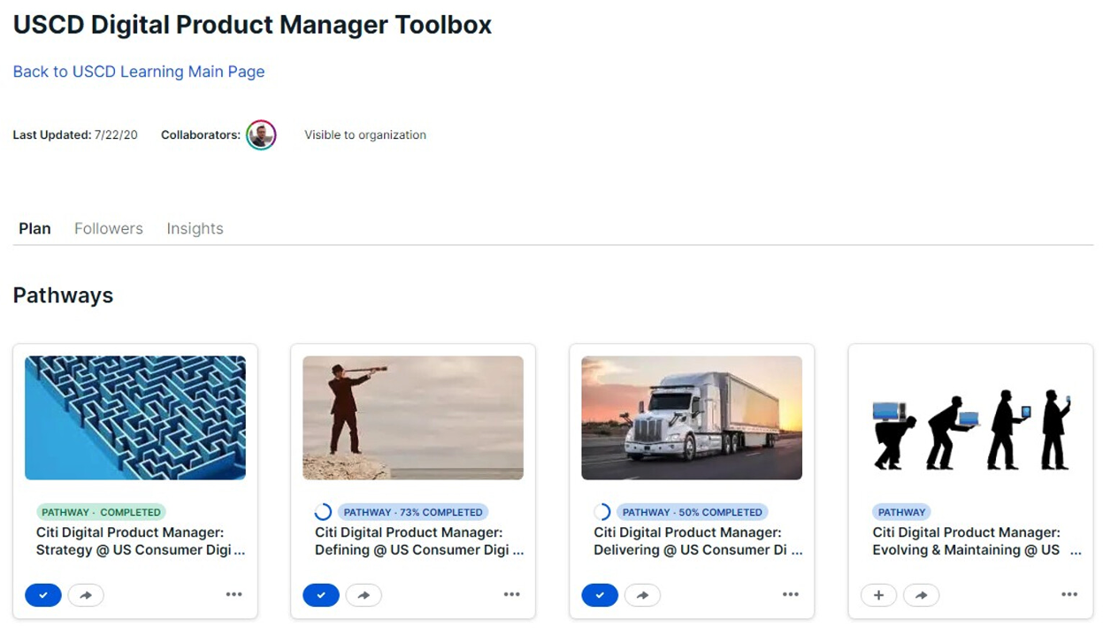Click the Last Updated: 7/22/20 text
The image size is (1118, 643).
[x=75, y=135]
